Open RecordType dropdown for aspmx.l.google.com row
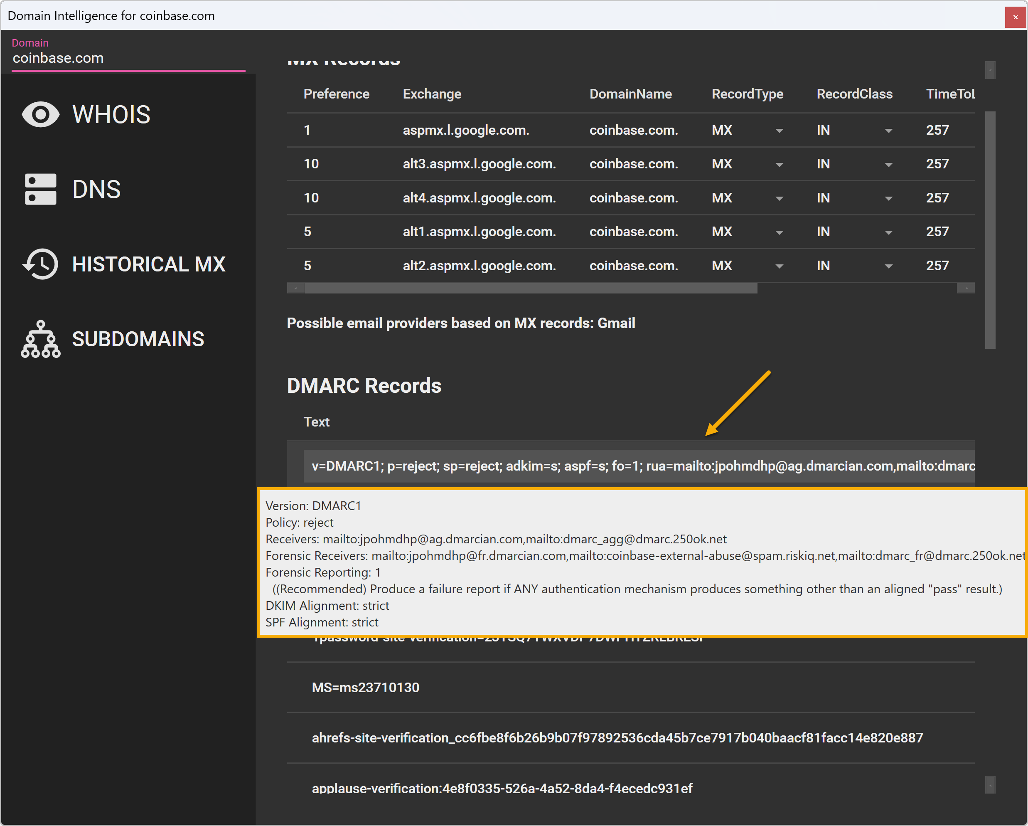The height and width of the screenshot is (826, 1028). coord(779,131)
